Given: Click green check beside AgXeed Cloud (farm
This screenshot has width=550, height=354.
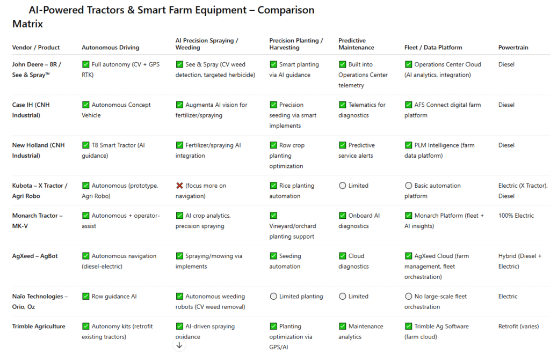Looking at the screenshot, I should tap(408, 256).
